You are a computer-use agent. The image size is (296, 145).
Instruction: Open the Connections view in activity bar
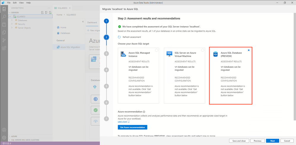4,9
